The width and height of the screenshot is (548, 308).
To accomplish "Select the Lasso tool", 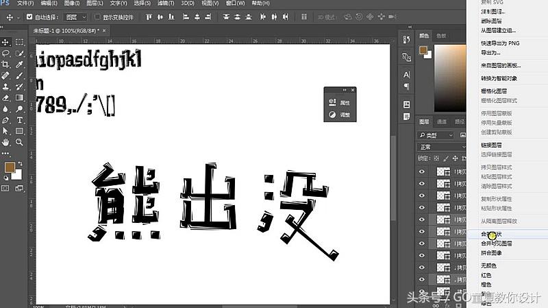I will [x=5, y=54].
